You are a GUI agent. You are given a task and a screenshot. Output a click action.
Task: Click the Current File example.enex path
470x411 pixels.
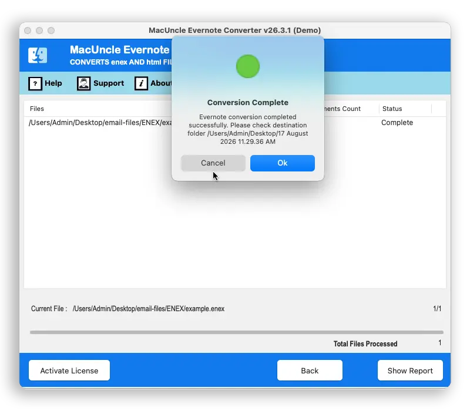coord(149,309)
